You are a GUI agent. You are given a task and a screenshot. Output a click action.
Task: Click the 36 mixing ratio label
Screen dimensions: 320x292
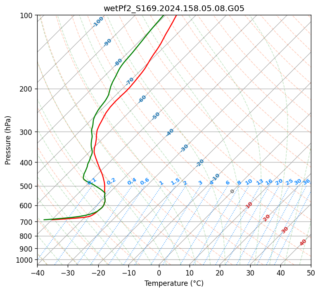[x=306, y=182]
